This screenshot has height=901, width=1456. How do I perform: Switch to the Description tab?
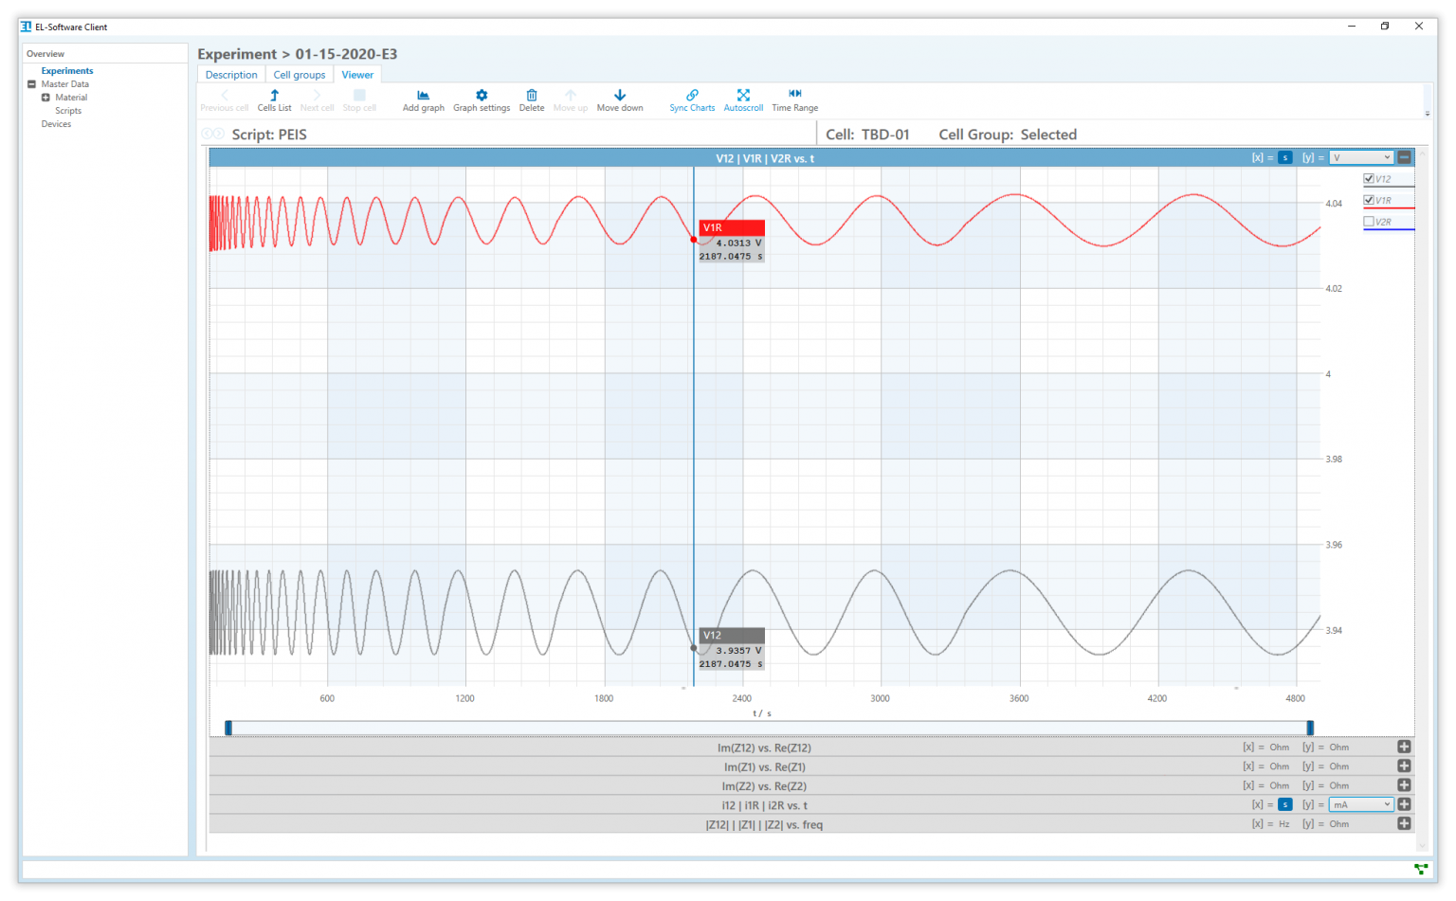pyautogui.click(x=231, y=75)
